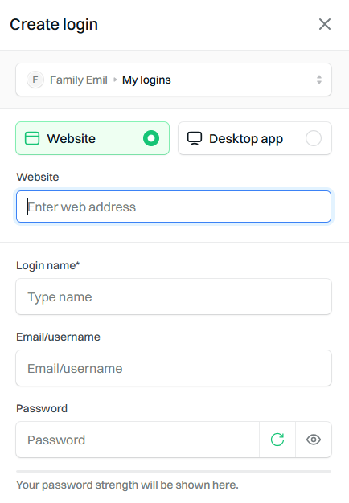Click the Email/username input field
This screenshot has height=503, width=349.
tap(174, 368)
